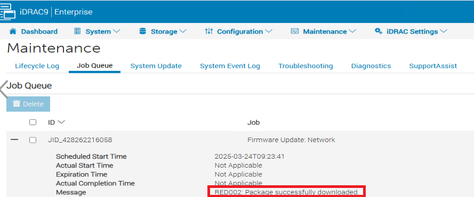Go to the Troubleshooting tab

pos(306,66)
